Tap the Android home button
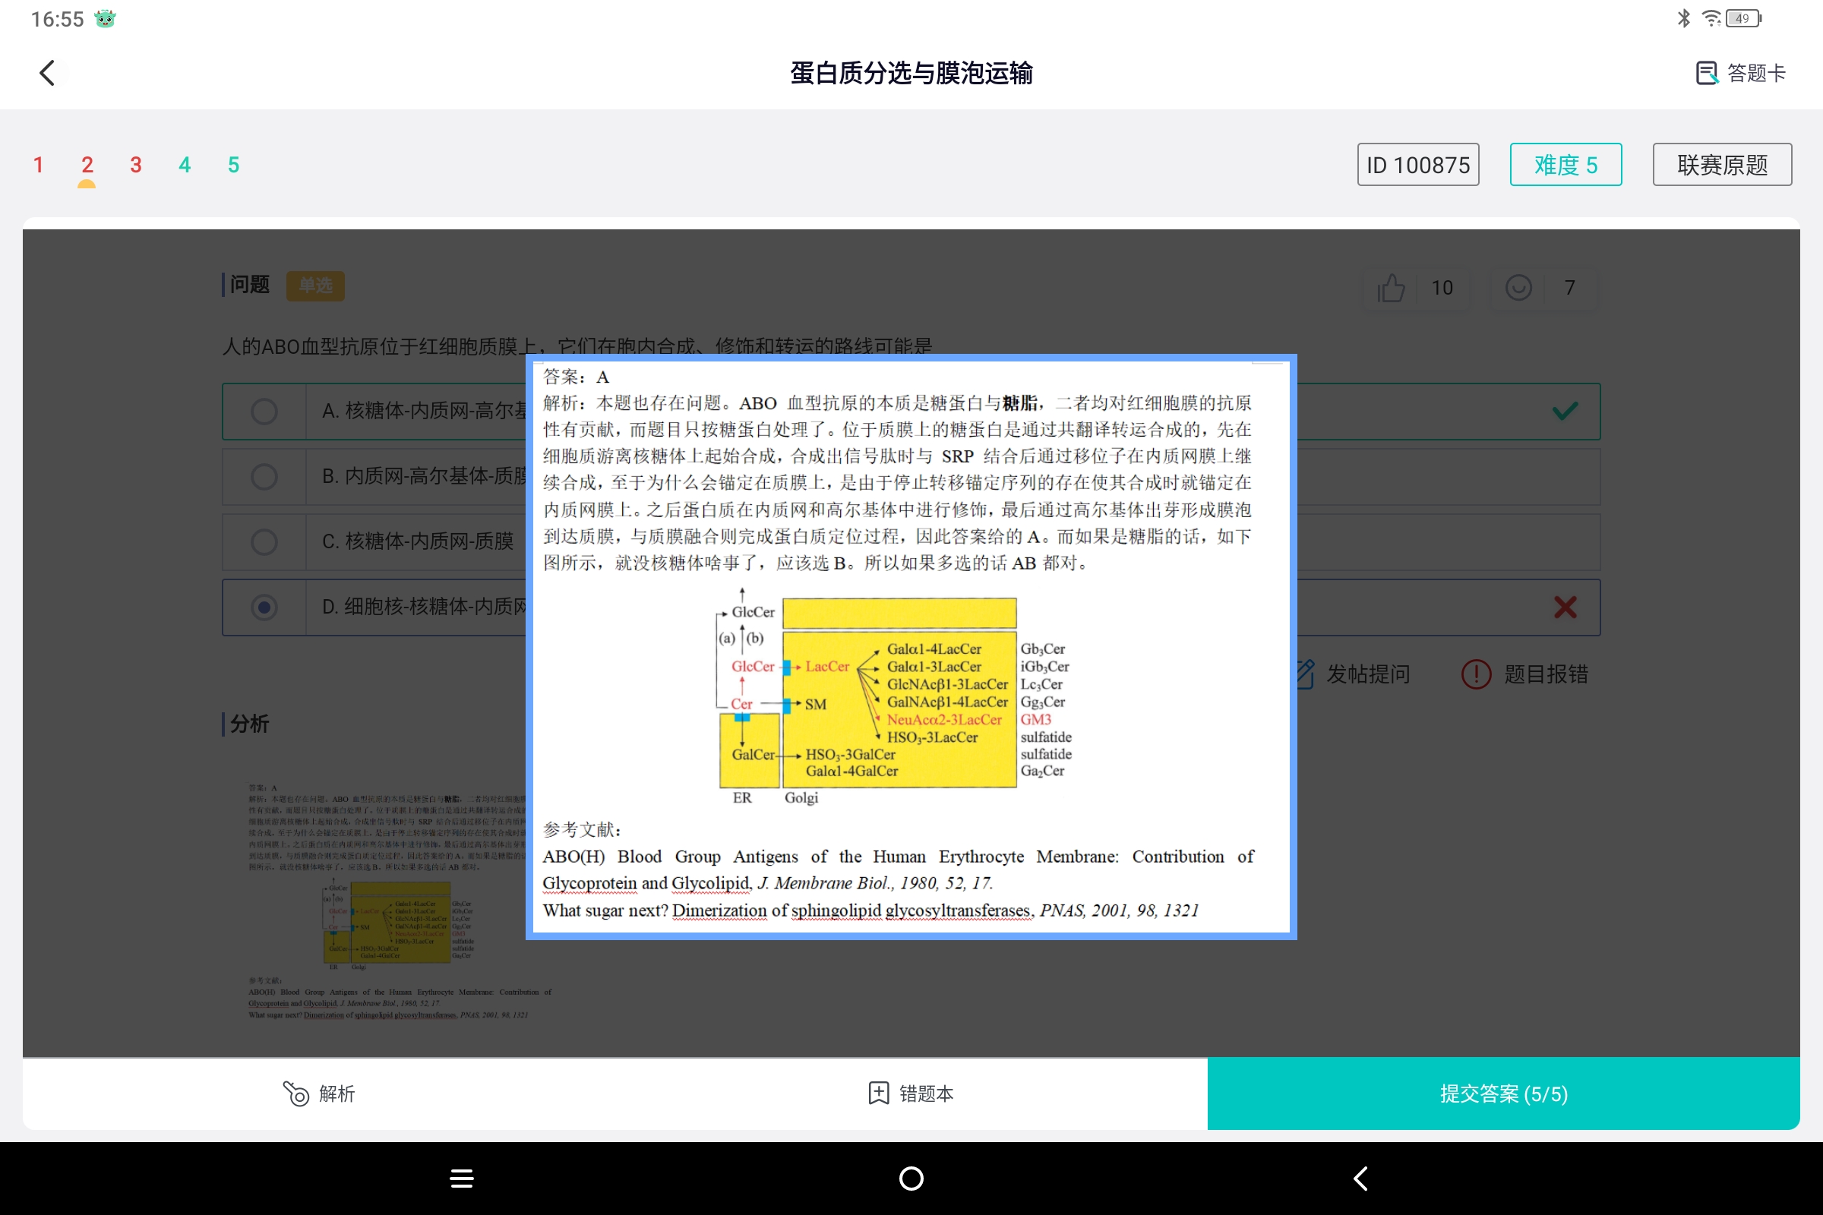Viewport: 1823px width, 1215px height. (x=911, y=1179)
